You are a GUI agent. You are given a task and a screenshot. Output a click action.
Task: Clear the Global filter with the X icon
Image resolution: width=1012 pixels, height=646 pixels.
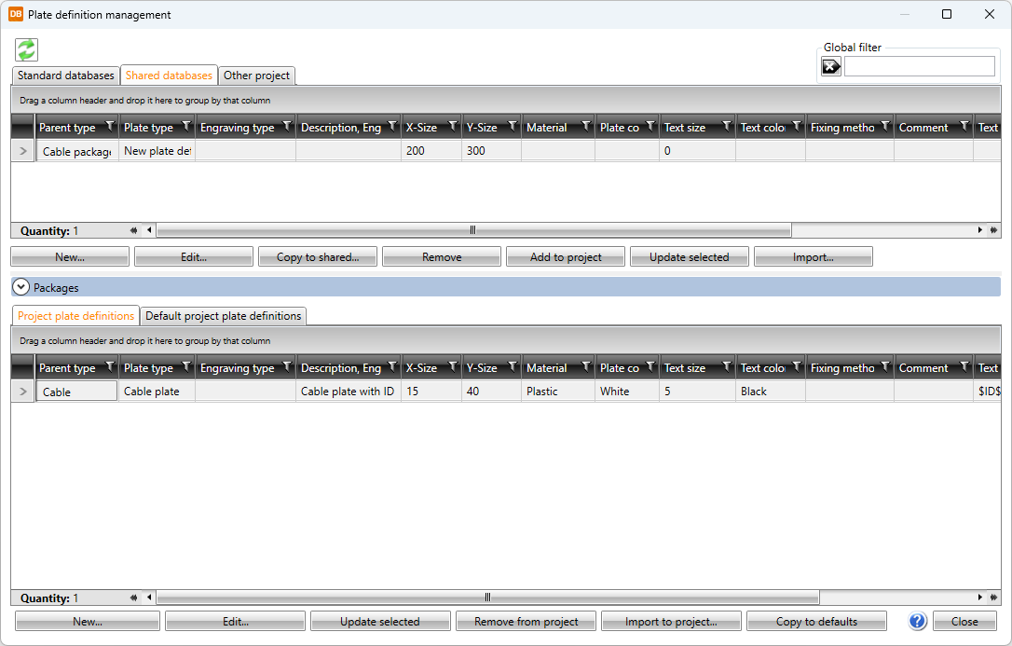tap(831, 66)
